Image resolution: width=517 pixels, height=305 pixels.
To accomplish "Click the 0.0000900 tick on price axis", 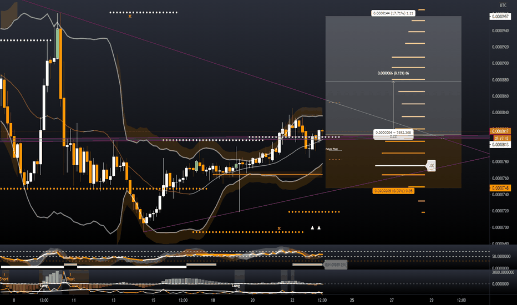I will (500, 63).
